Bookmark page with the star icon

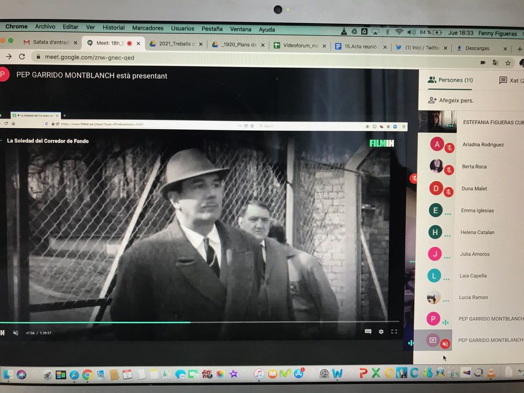pyautogui.click(x=508, y=63)
